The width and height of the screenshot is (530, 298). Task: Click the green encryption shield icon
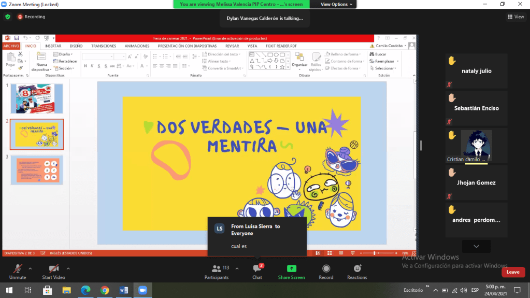8,17
